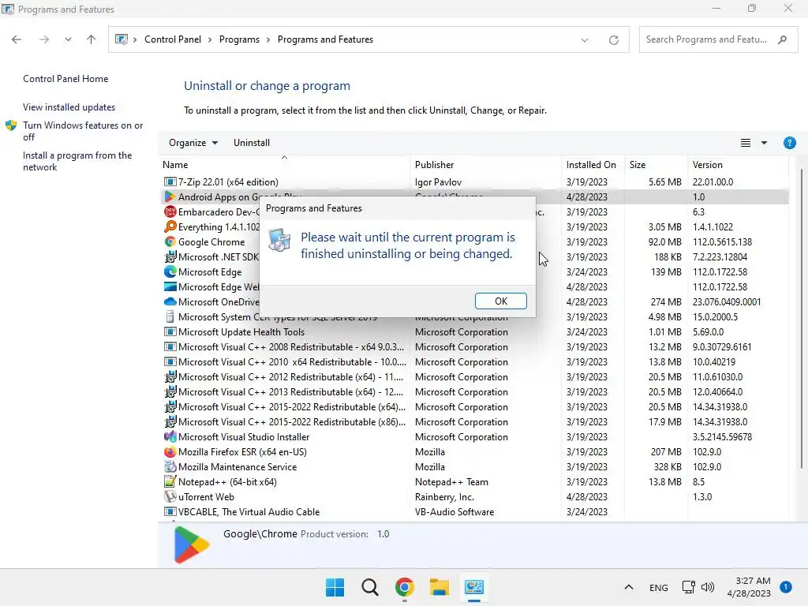Click the Mozilla Firefox ESR icon
The image size is (808, 606).
click(x=170, y=451)
